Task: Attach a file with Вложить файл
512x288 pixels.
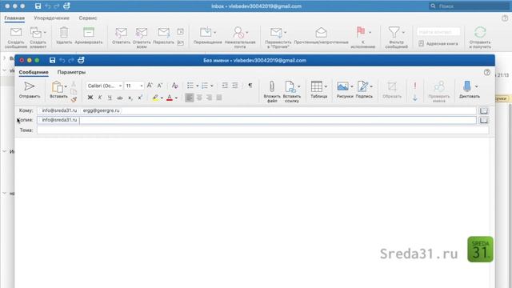Action: click(272, 91)
